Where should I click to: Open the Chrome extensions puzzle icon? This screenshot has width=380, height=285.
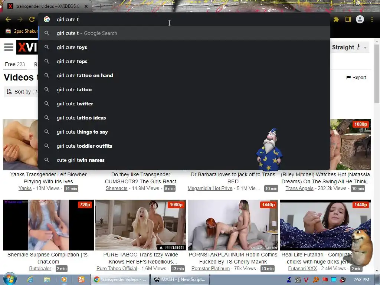coord(336,19)
